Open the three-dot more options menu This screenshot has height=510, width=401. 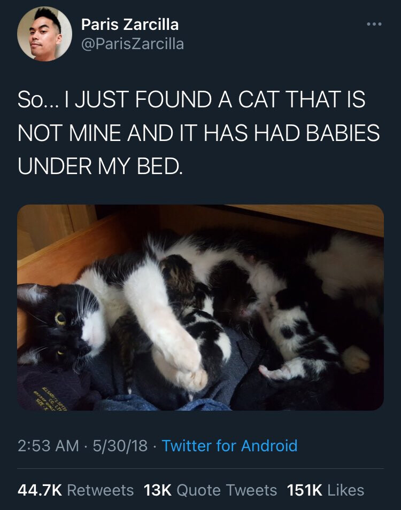(373, 25)
